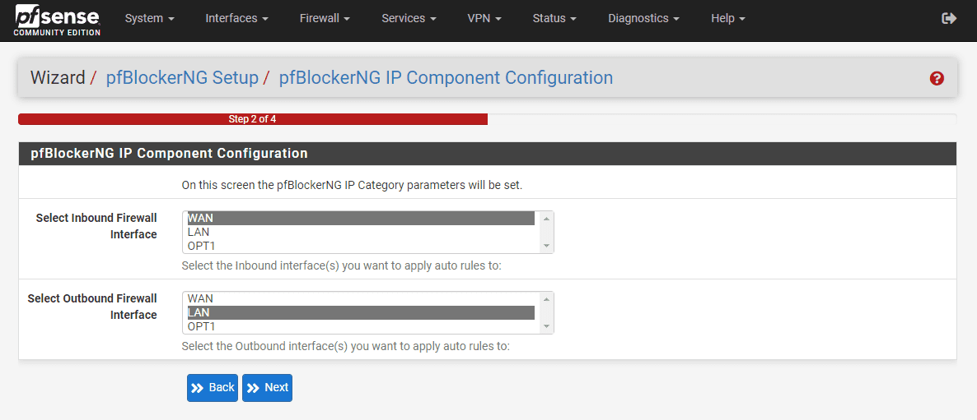
Task: Click the Next wizard button
Action: point(268,388)
